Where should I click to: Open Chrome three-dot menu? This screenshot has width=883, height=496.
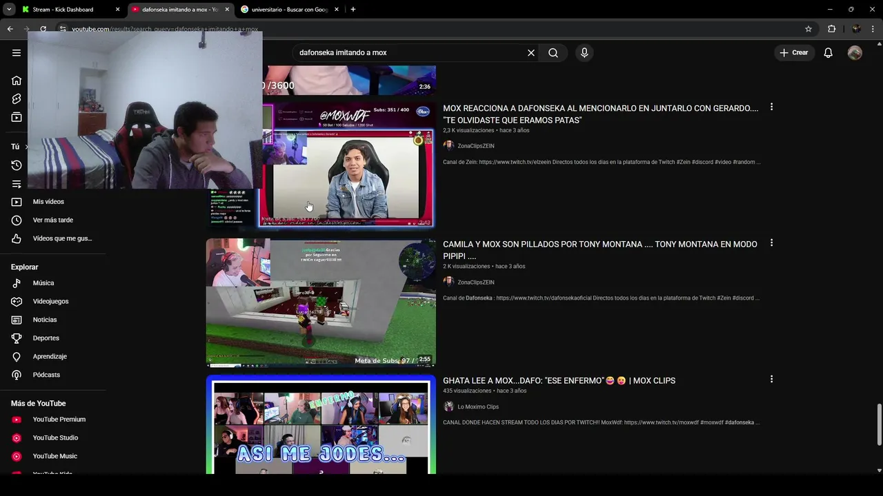(x=873, y=29)
